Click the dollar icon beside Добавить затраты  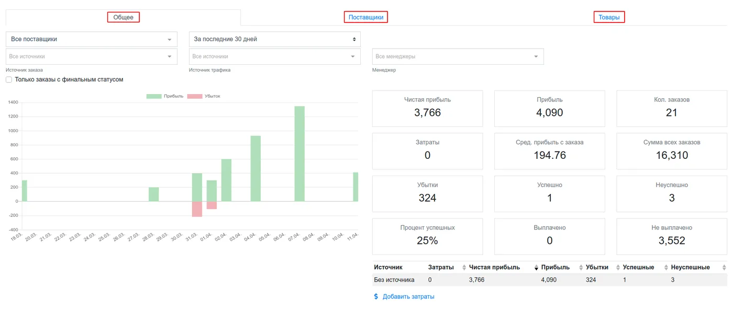[376, 296]
